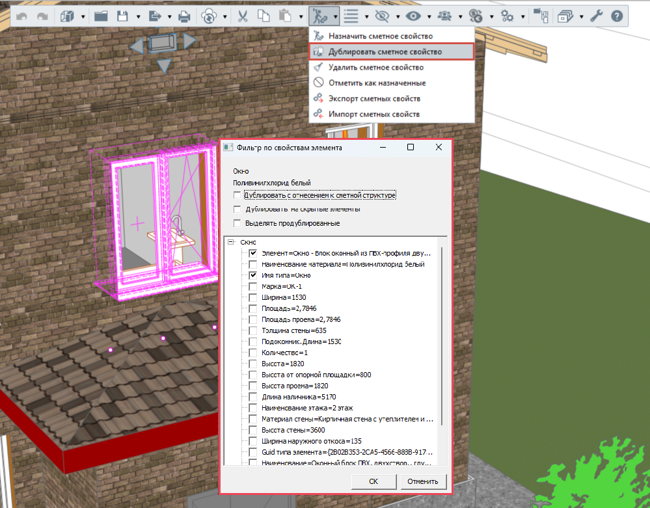The image size is (650, 508).
Task: Click the Save floppy disk icon
Action: [122, 16]
